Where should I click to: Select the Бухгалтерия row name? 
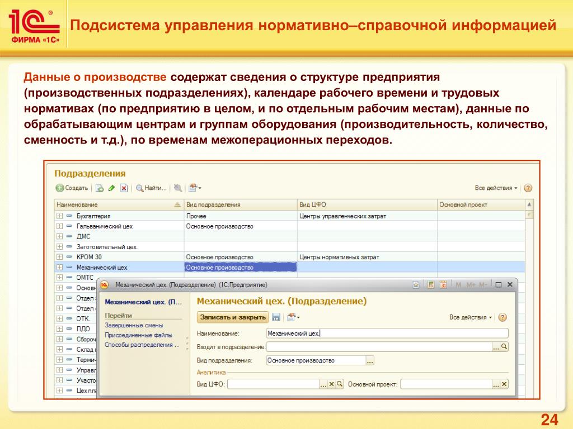[x=93, y=216]
